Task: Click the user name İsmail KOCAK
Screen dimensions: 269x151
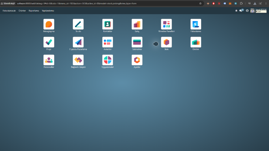Action: (261, 9)
